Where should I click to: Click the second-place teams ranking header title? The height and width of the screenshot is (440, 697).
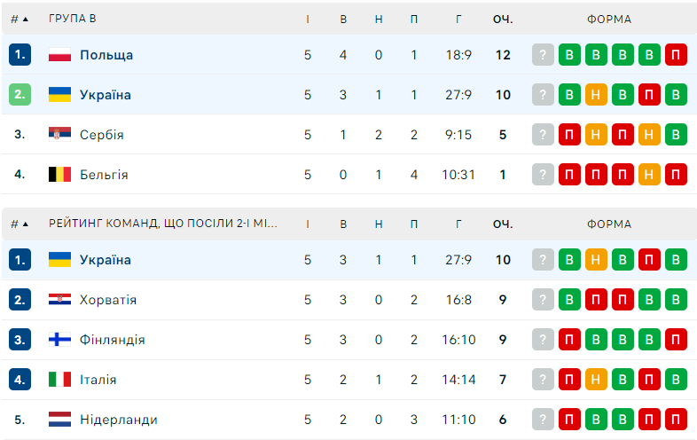click(163, 224)
